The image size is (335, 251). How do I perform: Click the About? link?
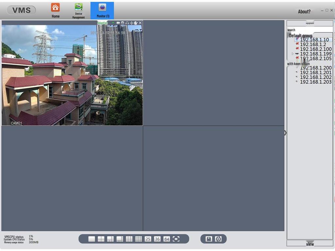coord(304,11)
